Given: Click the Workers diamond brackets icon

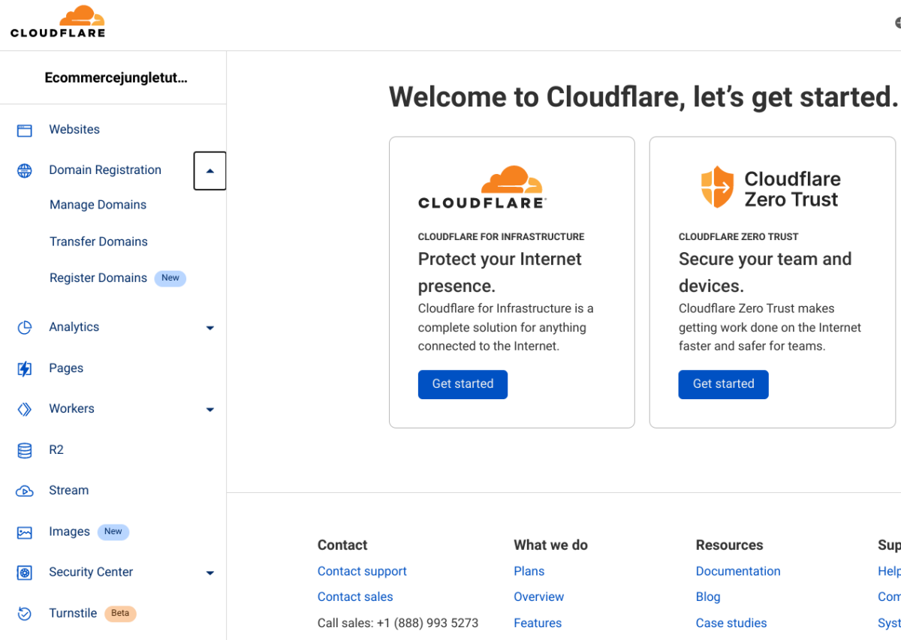Looking at the screenshot, I should click(25, 410).
